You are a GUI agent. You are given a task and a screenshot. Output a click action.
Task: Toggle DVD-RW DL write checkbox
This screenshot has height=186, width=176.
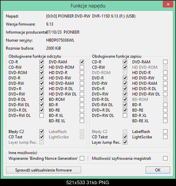pos(125,105)
